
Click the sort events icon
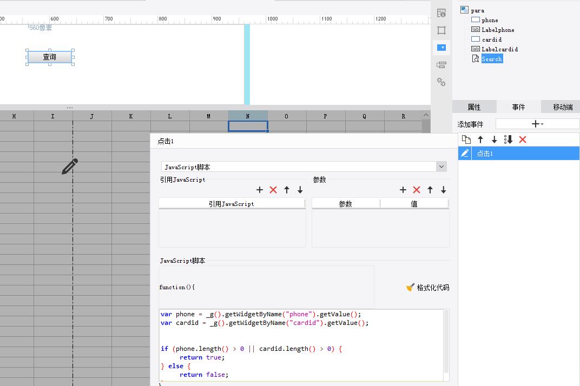(x=508, y=139)
